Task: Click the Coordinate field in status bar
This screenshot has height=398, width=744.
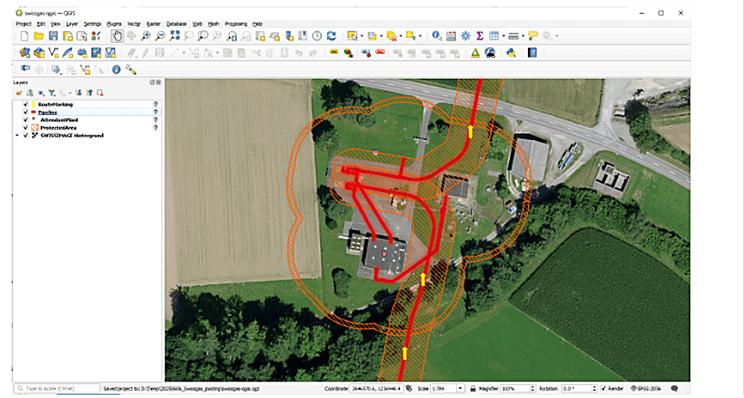Action: (x=377, y=389)
